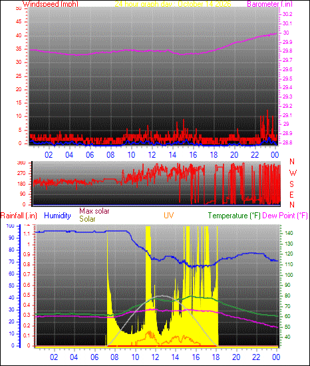Click the topmost N compass label
Image resolution: width=310 pixels, height=366 pixels.
[x=292, y=162]
